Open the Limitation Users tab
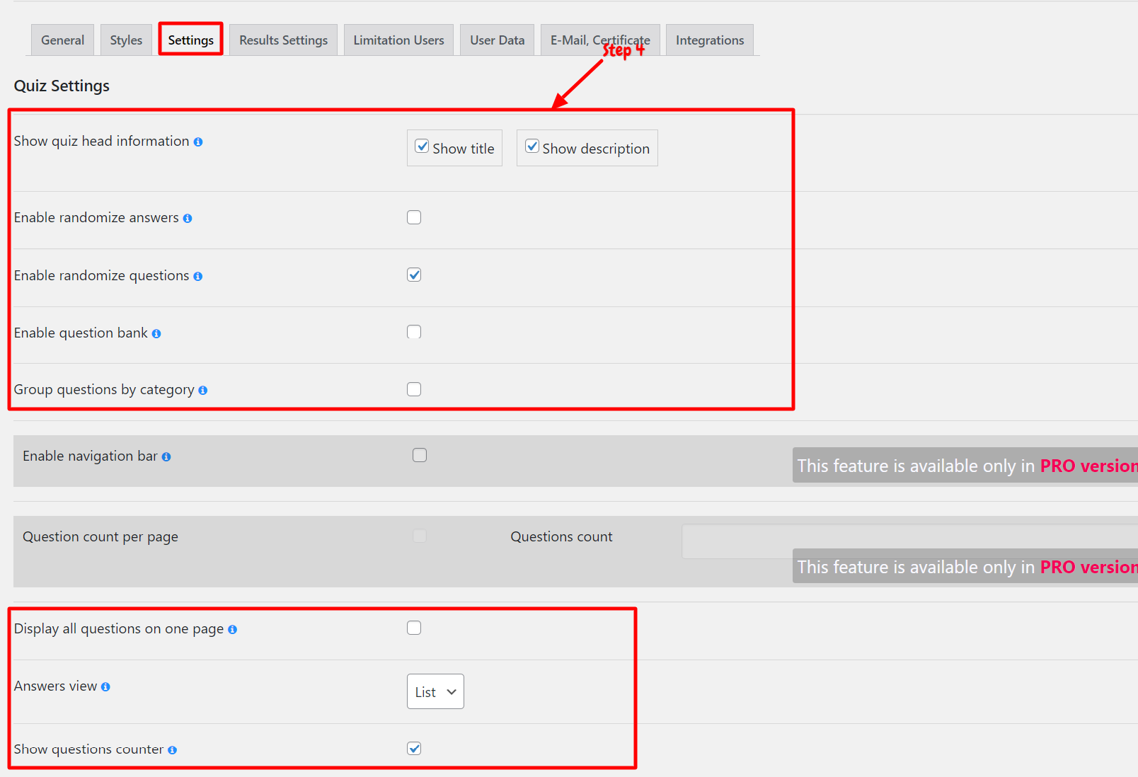The image size is (1138, 777). coord(398,40)
